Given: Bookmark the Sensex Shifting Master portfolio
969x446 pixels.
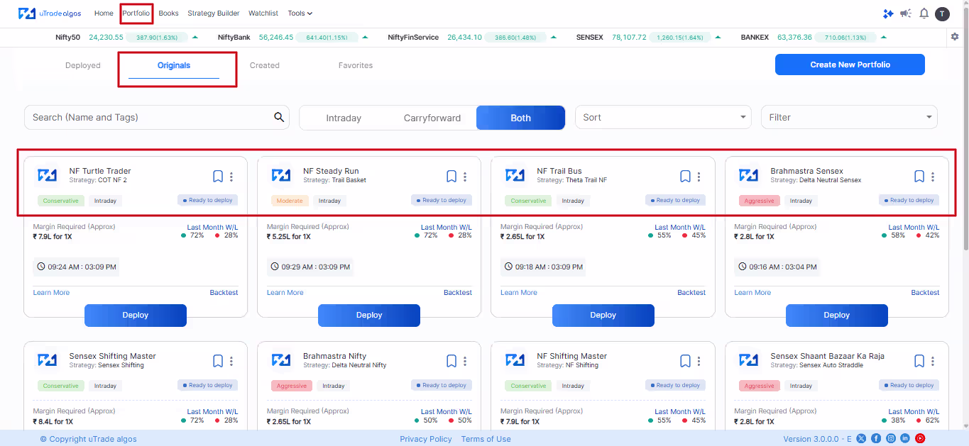Looking at the screenshot, I should [218, 362].
